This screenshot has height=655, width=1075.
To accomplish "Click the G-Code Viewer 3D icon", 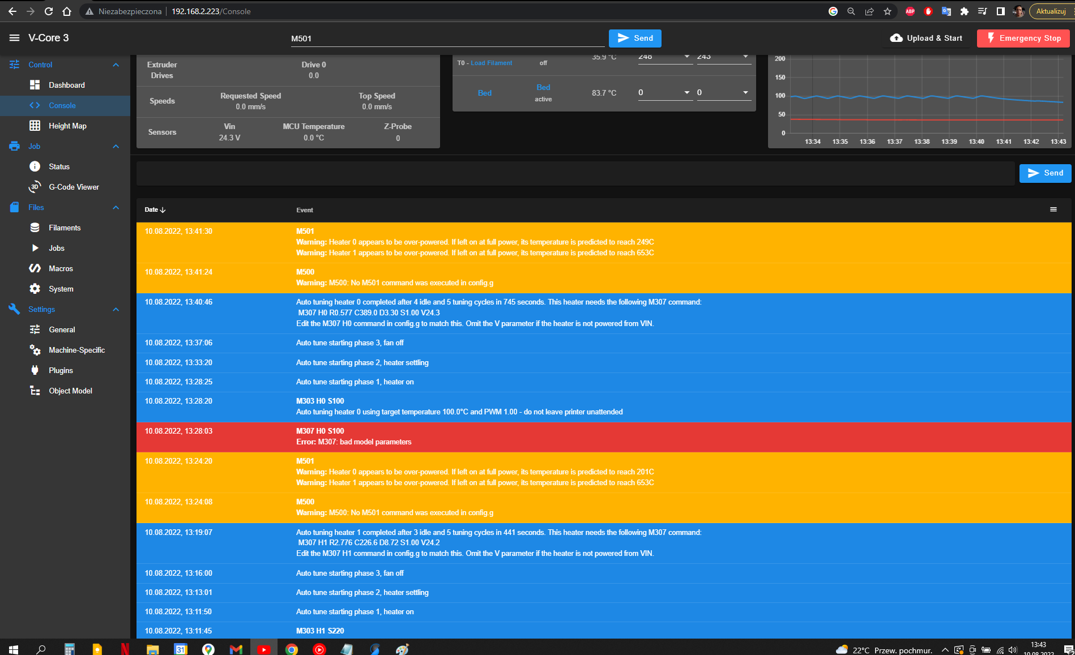I will [x=35, y=187].
